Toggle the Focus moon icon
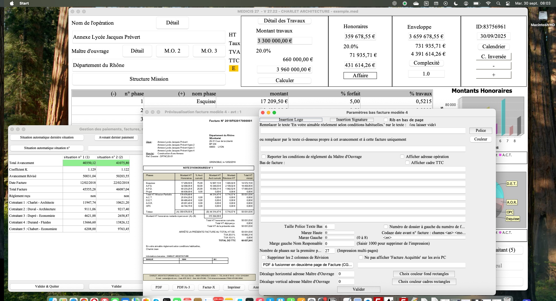This screenshot has height=301, width=556. tap(456, 3)
